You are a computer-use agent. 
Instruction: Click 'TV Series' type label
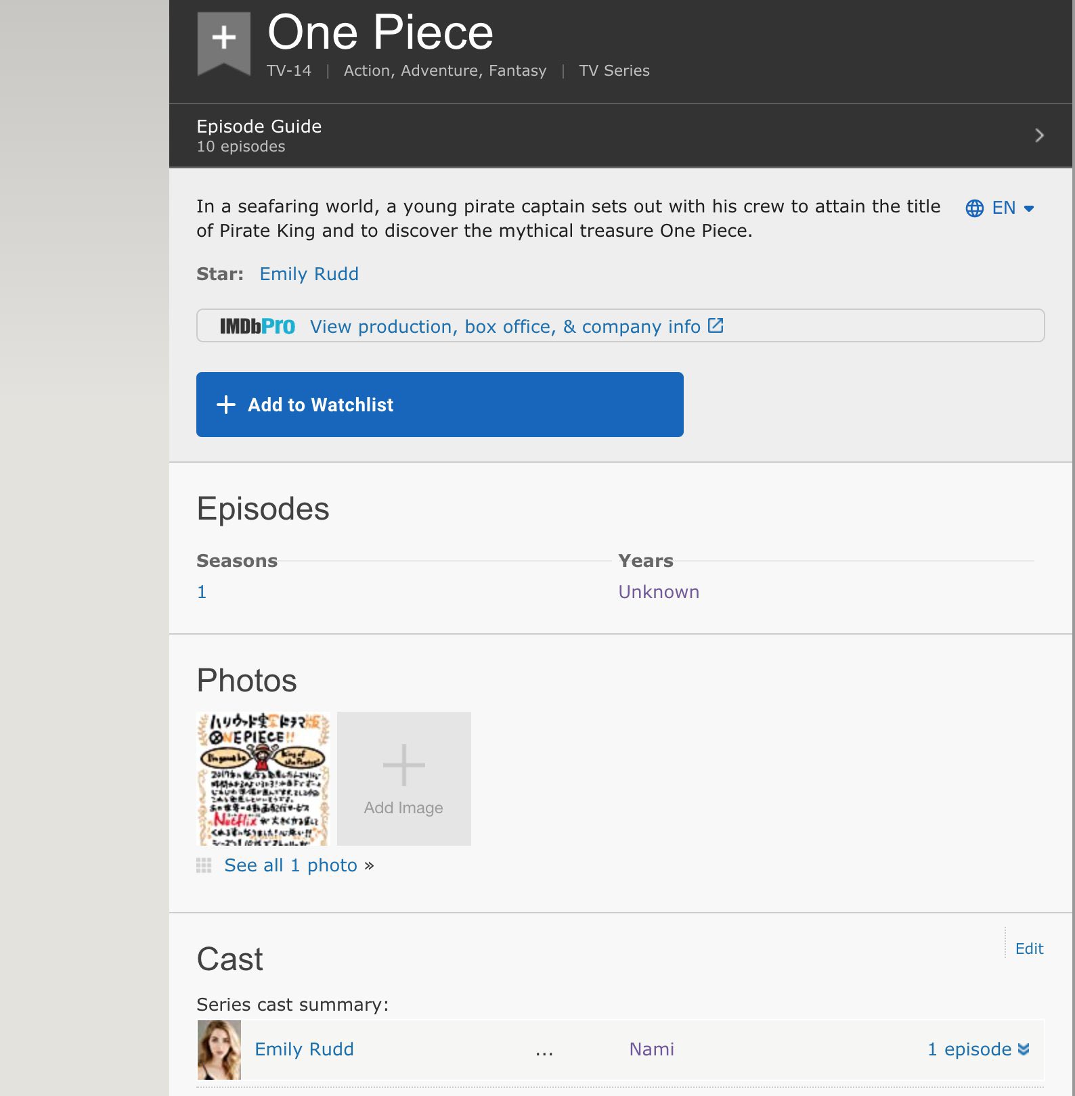coord(614,70)
